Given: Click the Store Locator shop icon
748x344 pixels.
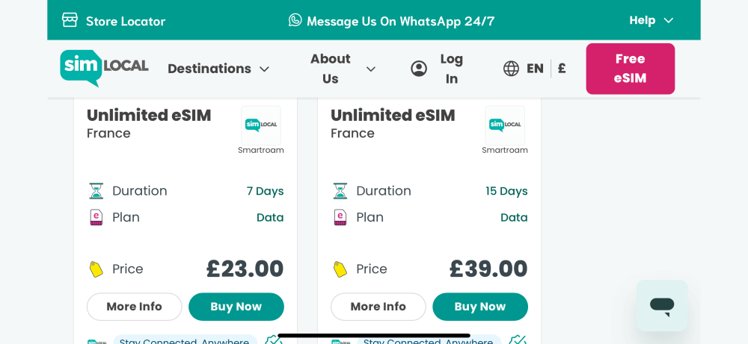Looking at the screenshot, I should pos(70,20).
